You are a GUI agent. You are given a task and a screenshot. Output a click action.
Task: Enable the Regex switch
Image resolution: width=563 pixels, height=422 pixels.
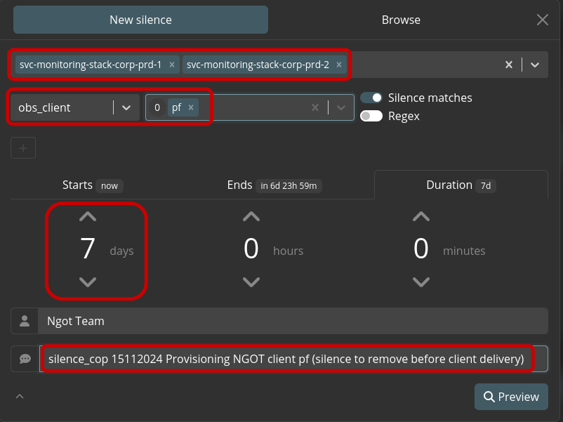pos(371,116)
